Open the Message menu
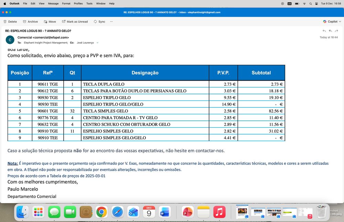The height and width of the screenshot is (222, 344). [53, 3]
